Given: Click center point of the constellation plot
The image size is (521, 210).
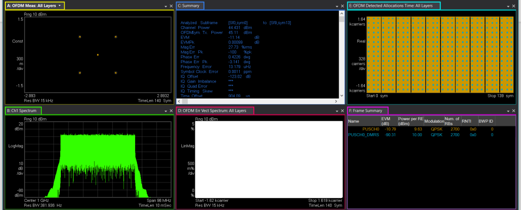Looking at the screenshot, I should (x=98, y=55).
